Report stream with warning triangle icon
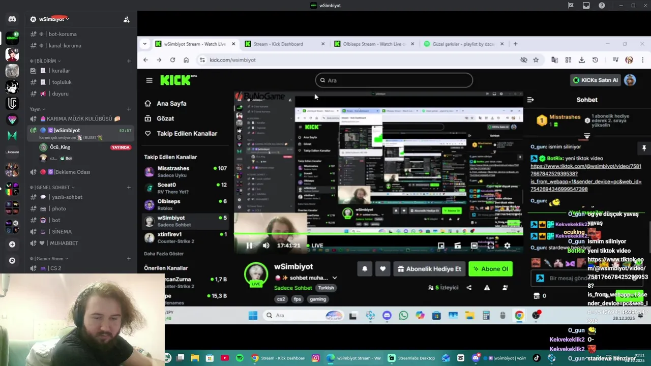 click(x=487, y=288)
